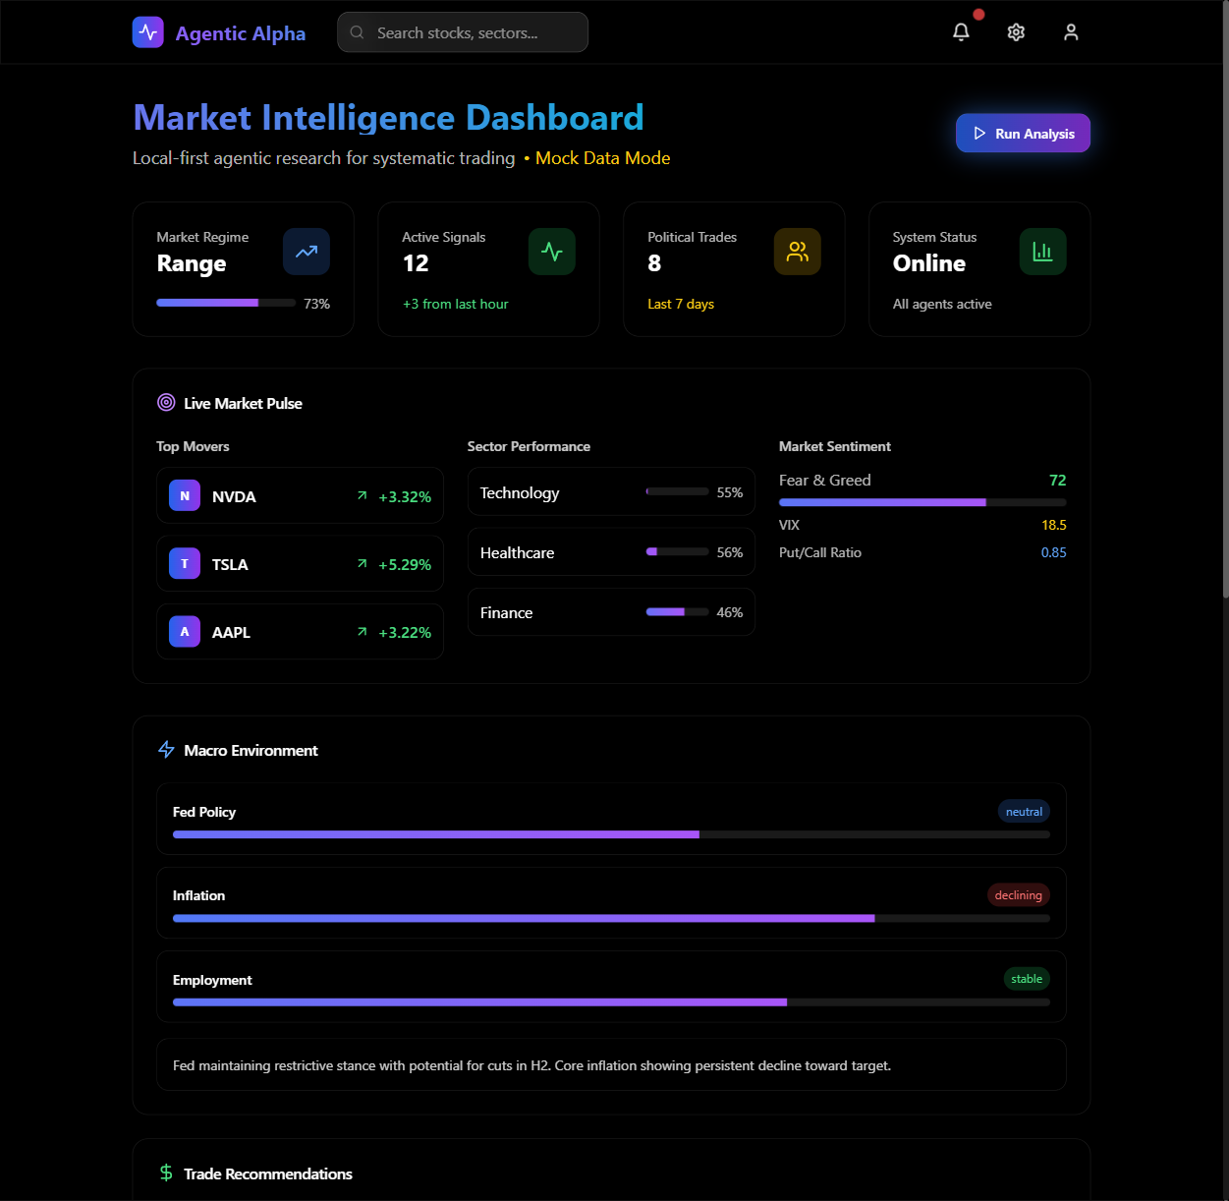Click the Fed maintaining restrictive stance summary

point(532,1065)
